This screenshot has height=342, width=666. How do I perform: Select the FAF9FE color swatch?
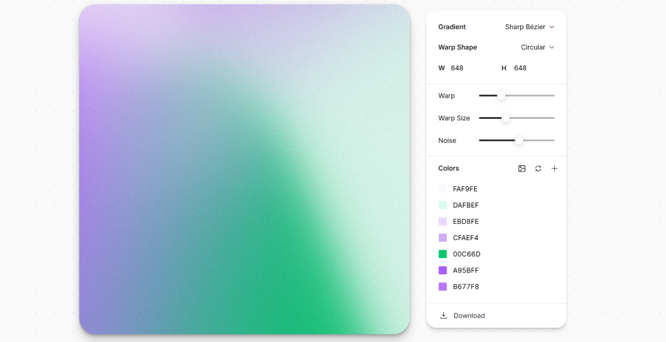(x=442, y=189)
